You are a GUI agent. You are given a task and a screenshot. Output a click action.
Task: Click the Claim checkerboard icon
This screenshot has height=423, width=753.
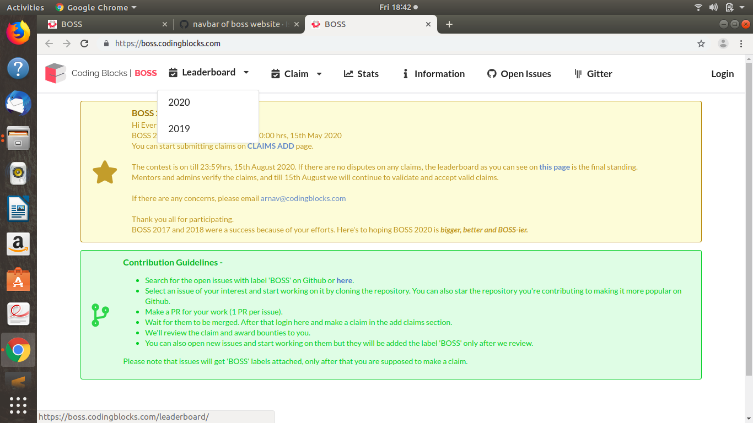[276, 73]
